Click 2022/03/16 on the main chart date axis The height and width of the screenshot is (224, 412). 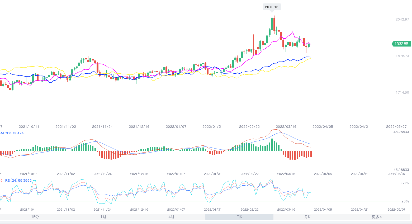pyautogui.click(x=286, y=127)
